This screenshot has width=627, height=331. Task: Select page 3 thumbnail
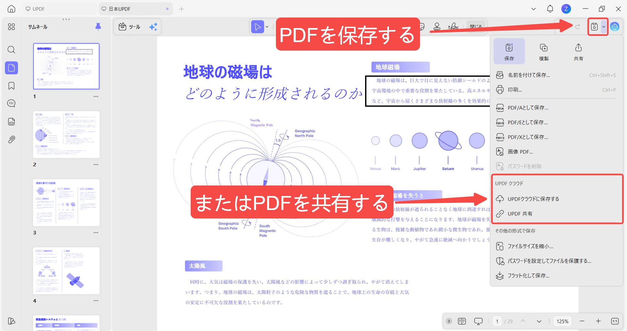point(66,203)
